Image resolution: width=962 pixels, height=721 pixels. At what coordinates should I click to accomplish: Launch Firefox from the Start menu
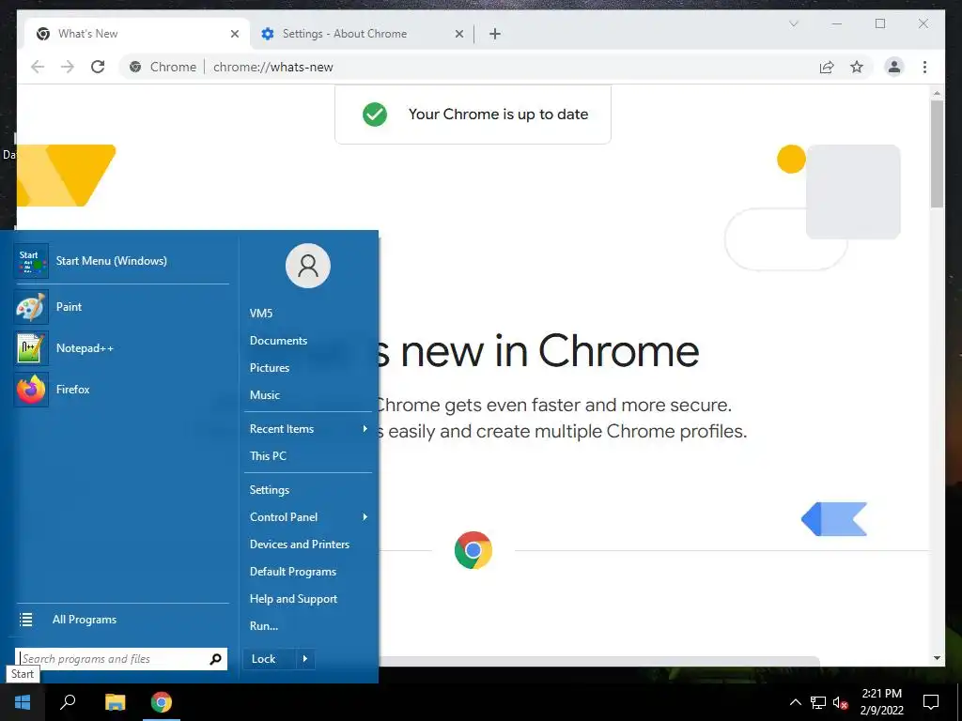121,390
